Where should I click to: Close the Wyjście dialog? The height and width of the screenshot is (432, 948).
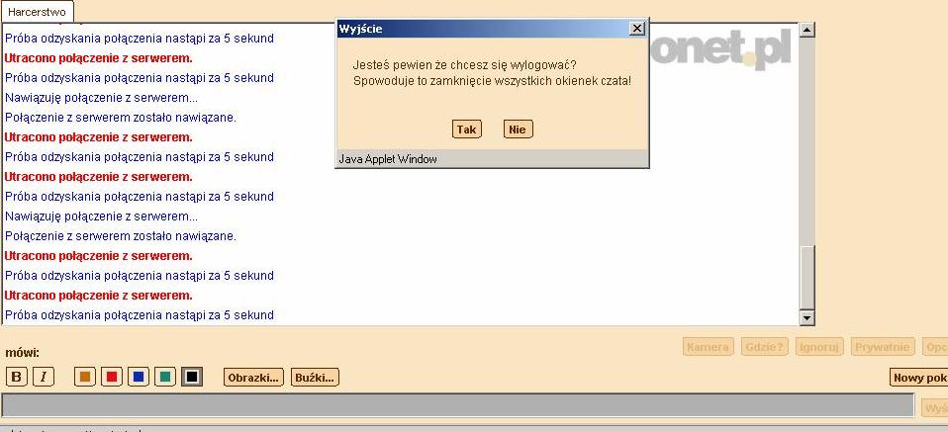[636, 29]
